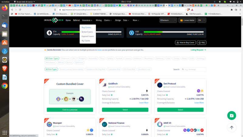
Task: Choose Expired Covers from Insurance menu
Action: click(x=88, y=36)
